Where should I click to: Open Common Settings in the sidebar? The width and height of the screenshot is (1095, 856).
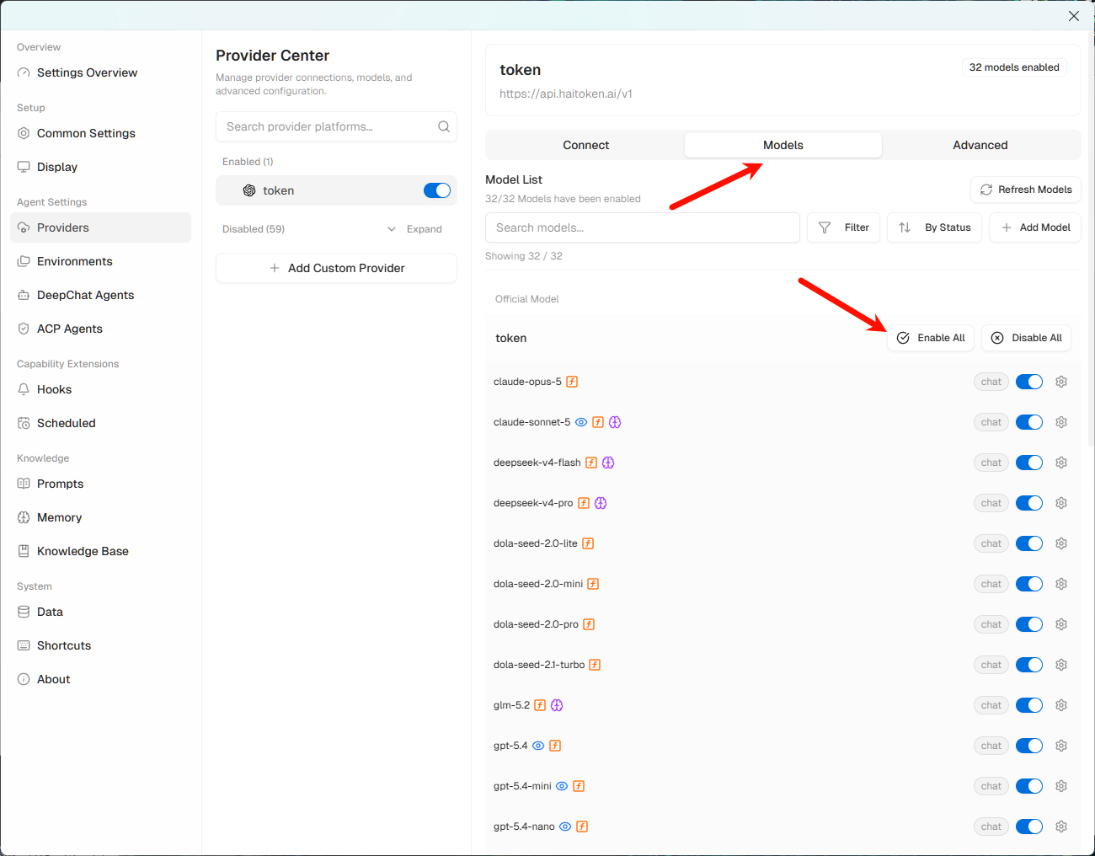pos(100,133)
